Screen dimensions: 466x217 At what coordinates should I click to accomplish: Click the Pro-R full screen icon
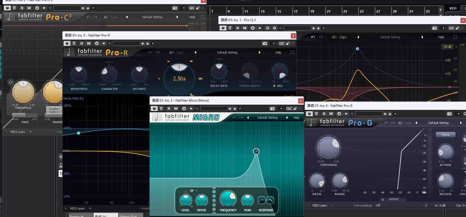point(292,52)
